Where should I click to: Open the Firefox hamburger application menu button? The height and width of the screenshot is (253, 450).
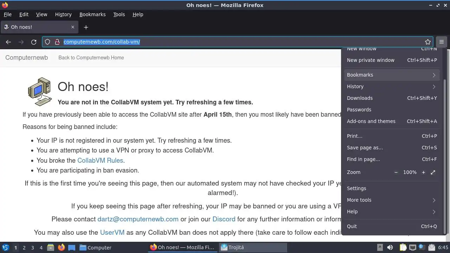tap(441, 42)
